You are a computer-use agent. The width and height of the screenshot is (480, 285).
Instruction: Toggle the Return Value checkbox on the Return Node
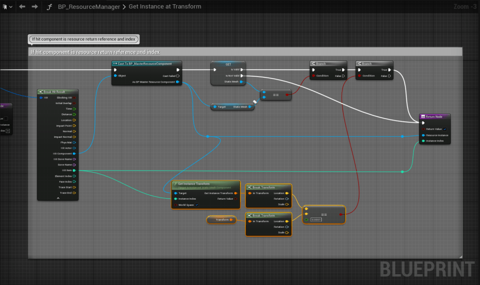point(444,129)
